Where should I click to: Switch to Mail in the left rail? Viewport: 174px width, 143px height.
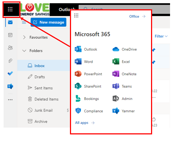point(10,22)
